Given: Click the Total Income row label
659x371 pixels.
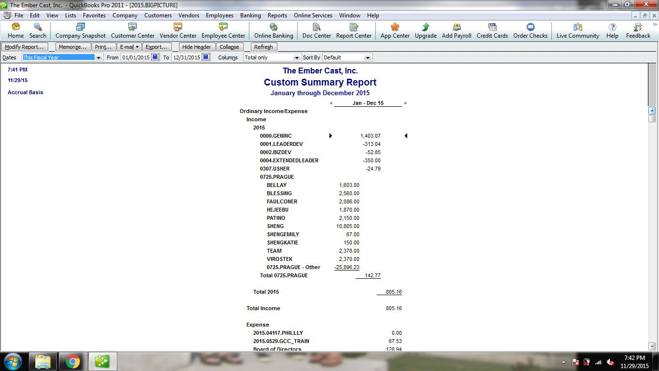Looking at the screenshot, I should click(263, 308).
